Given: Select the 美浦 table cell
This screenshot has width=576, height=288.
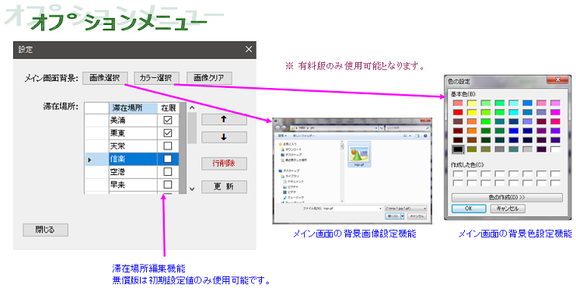Looking at the screenshot, I should click(133, 121).
